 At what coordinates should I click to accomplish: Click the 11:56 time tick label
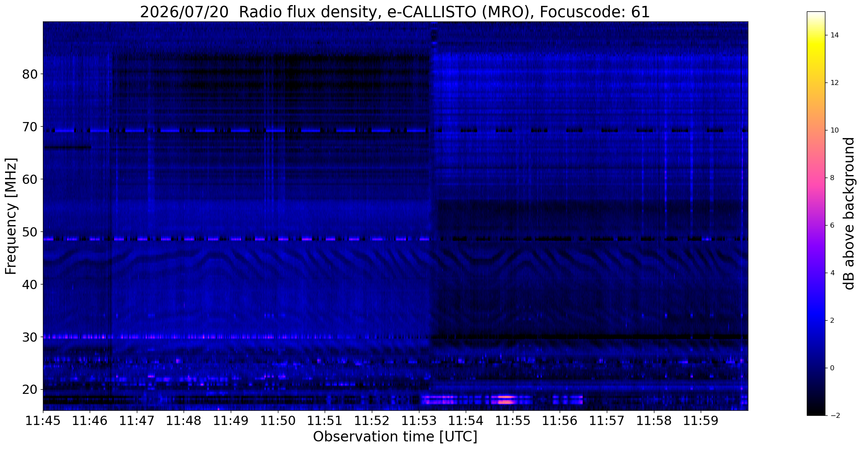coord(560,421)
